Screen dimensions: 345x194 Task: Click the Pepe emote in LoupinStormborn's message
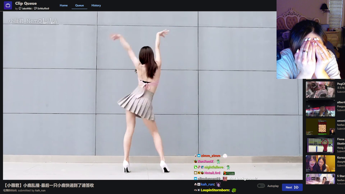(234, 190)
